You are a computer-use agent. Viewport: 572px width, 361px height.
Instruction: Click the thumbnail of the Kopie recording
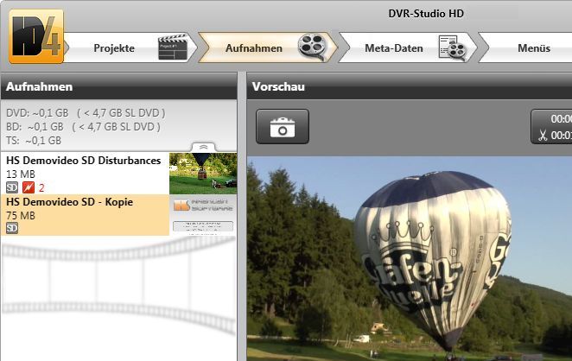pos(203,215)
